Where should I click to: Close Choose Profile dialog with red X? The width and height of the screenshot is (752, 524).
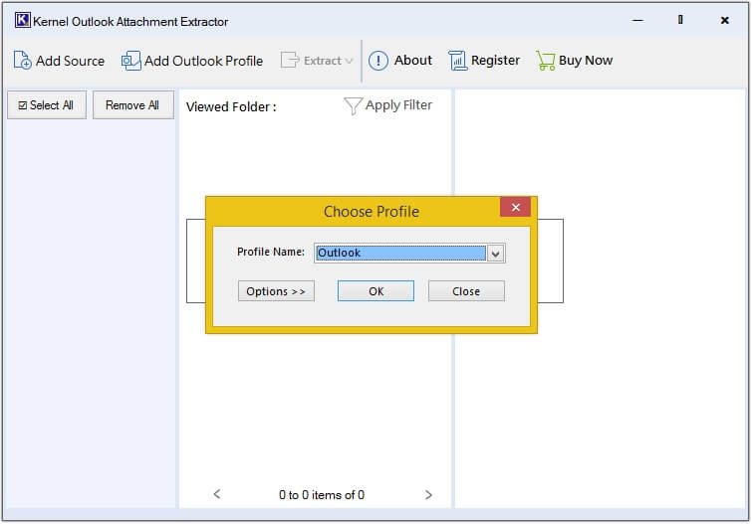[516, 207]
